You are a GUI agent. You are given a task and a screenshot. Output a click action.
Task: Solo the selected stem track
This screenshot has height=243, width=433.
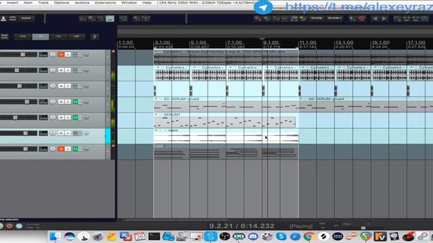[x=68, y=133]
